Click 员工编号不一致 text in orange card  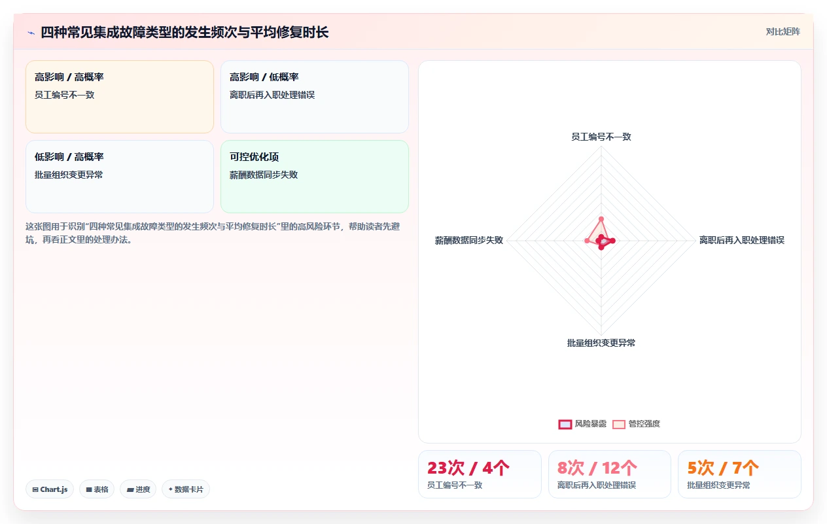(65, 95)
